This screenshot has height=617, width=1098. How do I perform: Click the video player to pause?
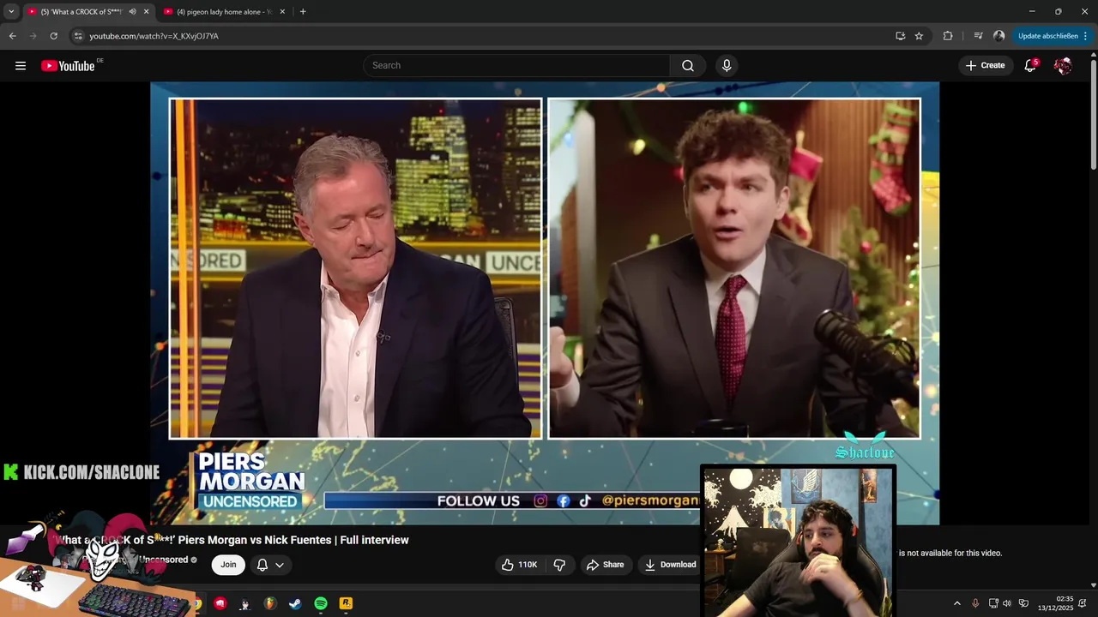(x=545, y=303)
